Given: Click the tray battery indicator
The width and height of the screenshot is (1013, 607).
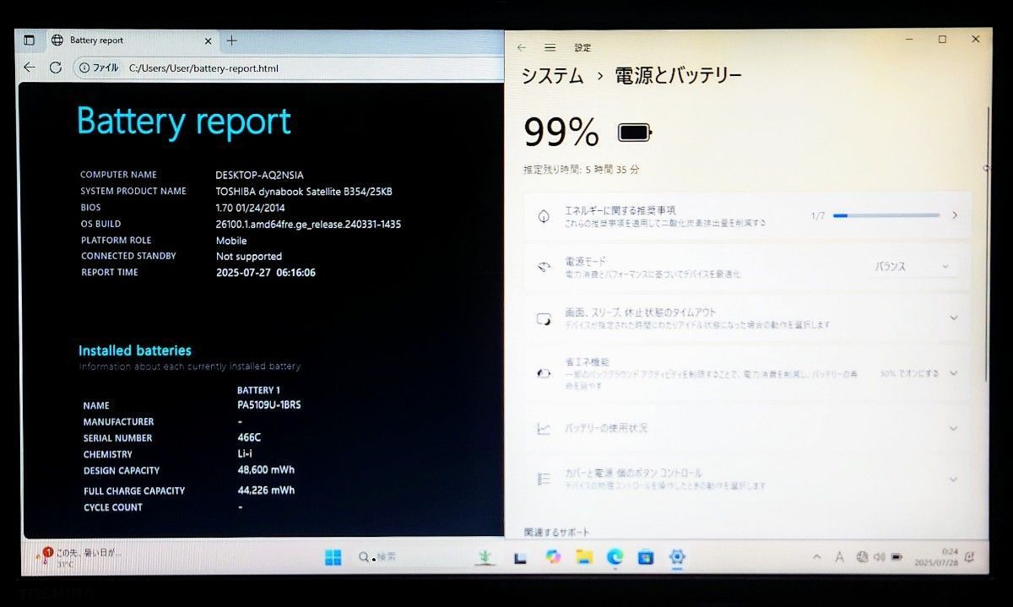Looking at the screenshot, I should pyautogui.click(x=897, y=557).
